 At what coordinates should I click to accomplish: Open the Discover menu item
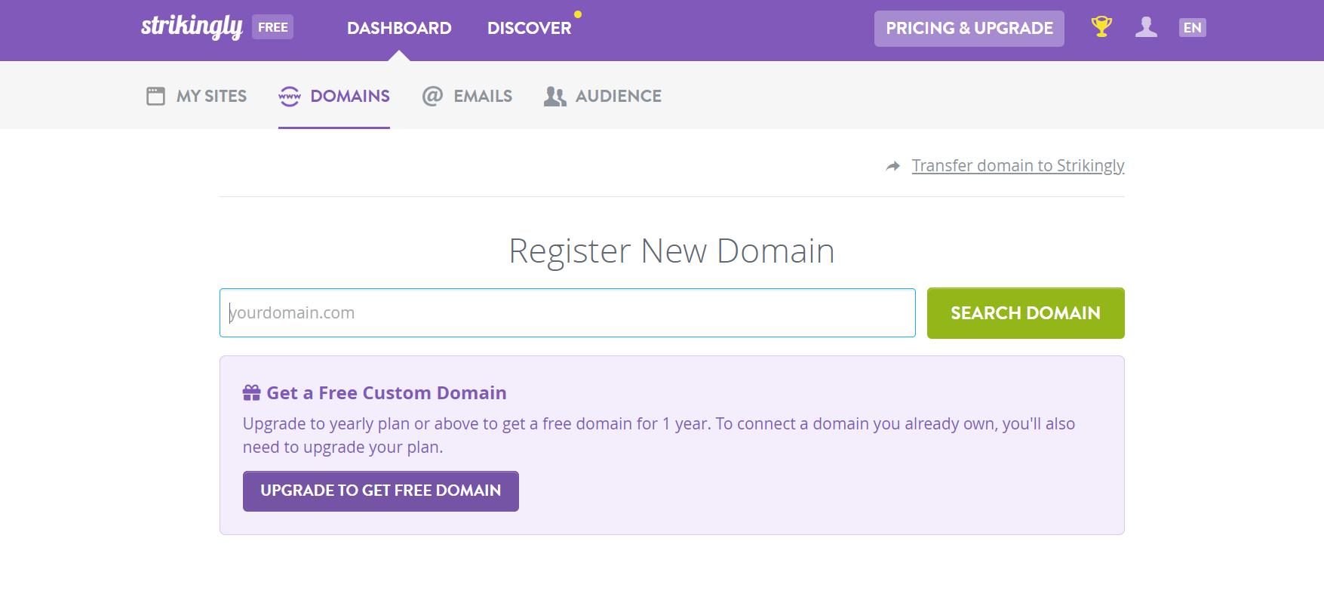click(x=529, y=28)
